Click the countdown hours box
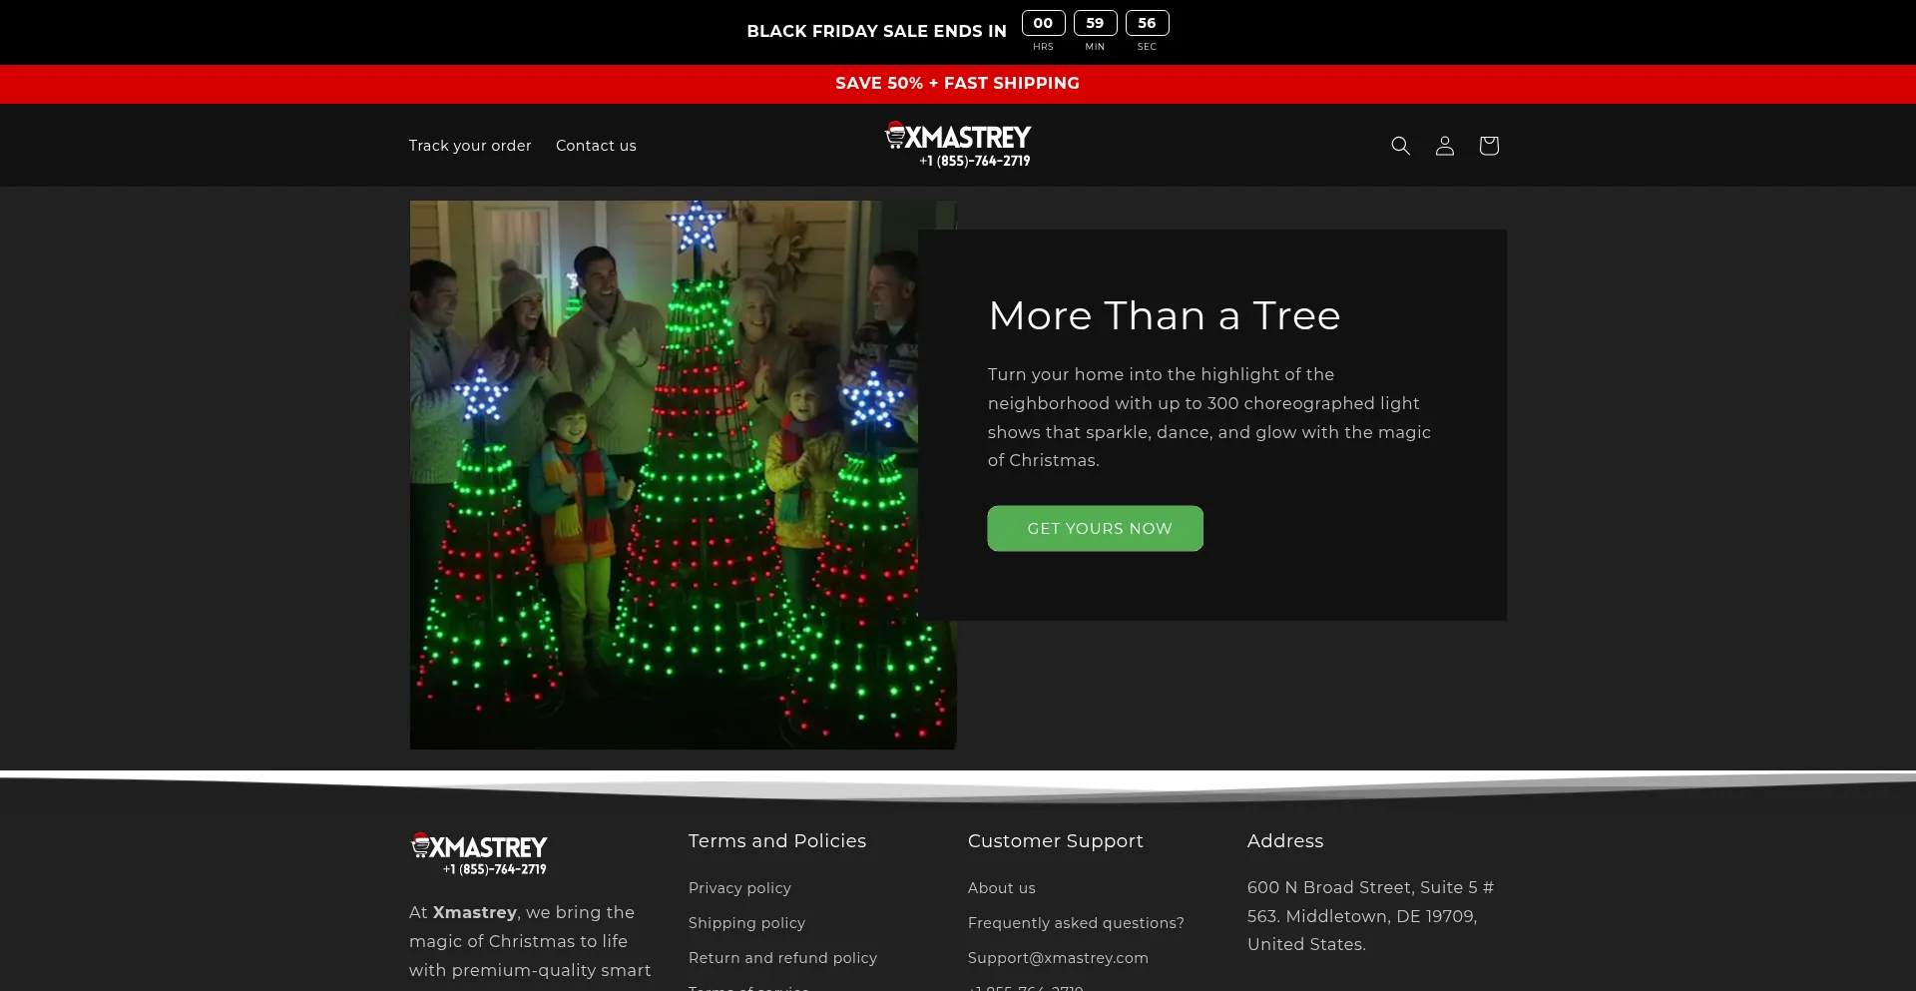 (1043, 23)
